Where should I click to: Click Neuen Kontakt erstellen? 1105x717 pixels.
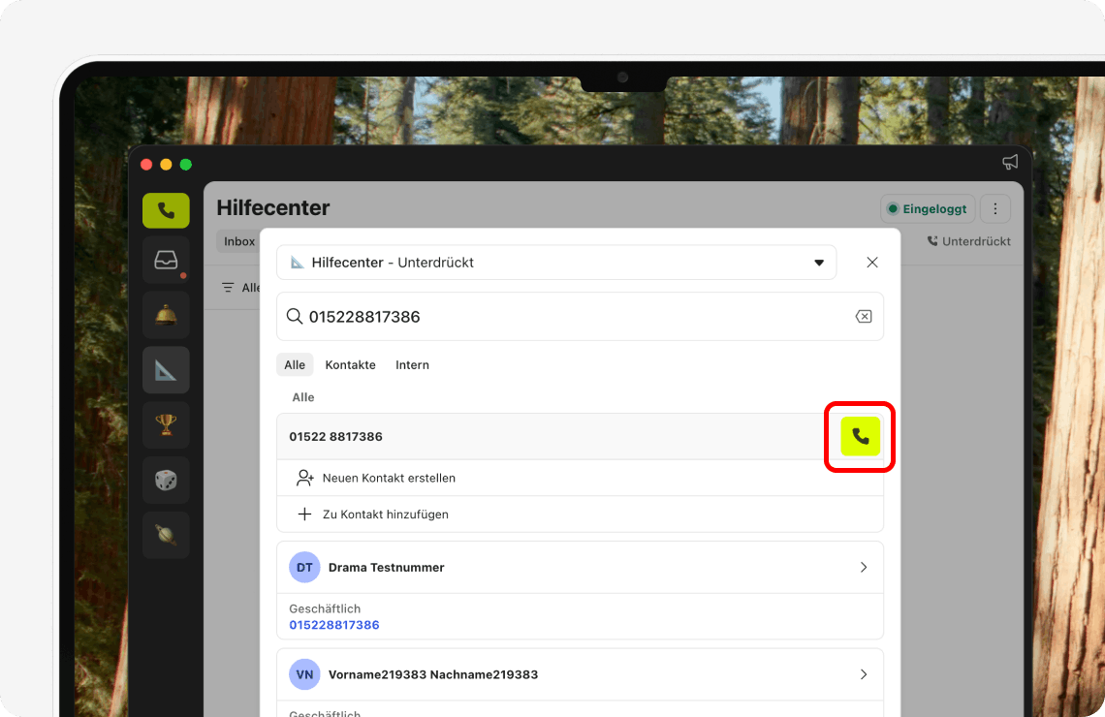point(387,478)
